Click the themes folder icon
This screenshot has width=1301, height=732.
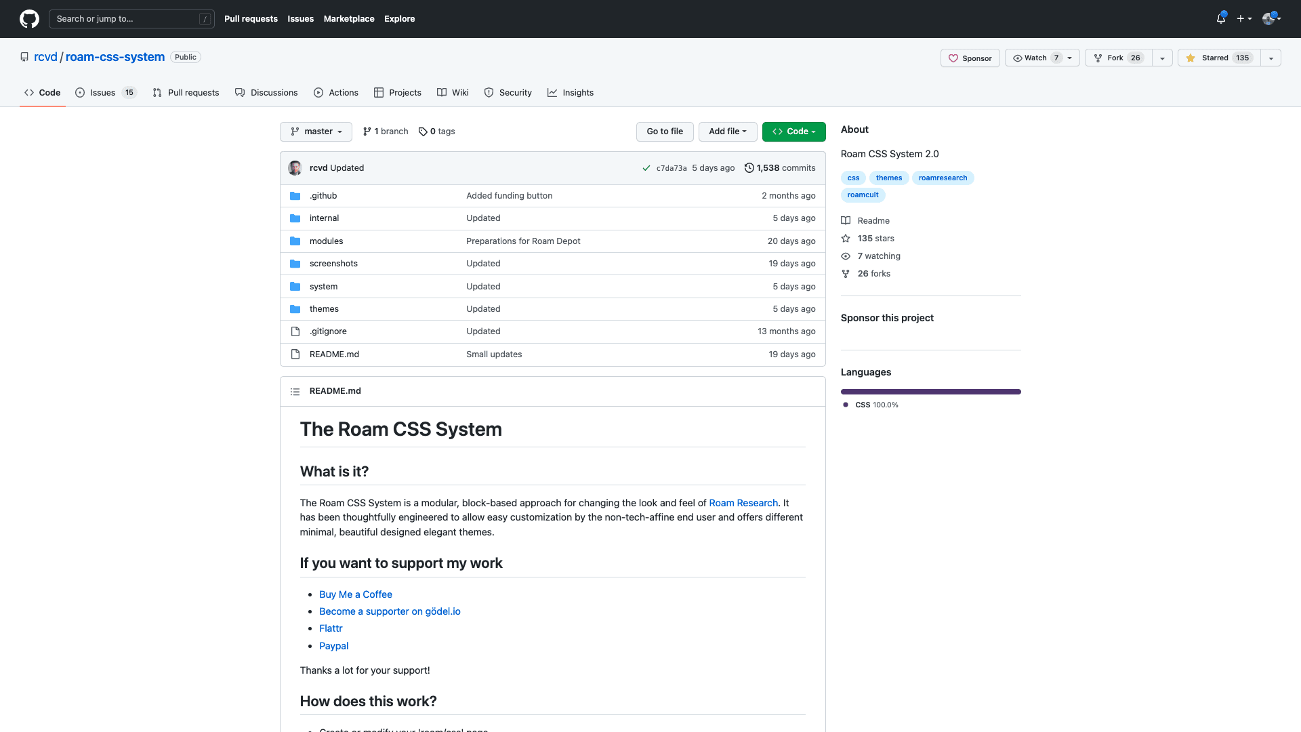point(295,309)
